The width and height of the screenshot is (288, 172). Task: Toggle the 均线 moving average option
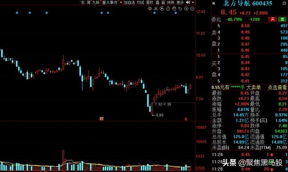(140, 2)
